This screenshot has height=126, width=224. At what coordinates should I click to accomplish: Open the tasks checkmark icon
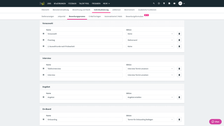click(169, 3)
